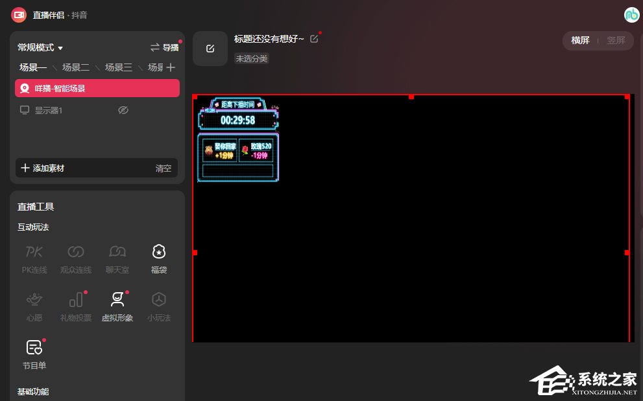The width and height of the screenshot is (643, 401).
Task: Open the PK连线 tool
Action: (34, 259)
